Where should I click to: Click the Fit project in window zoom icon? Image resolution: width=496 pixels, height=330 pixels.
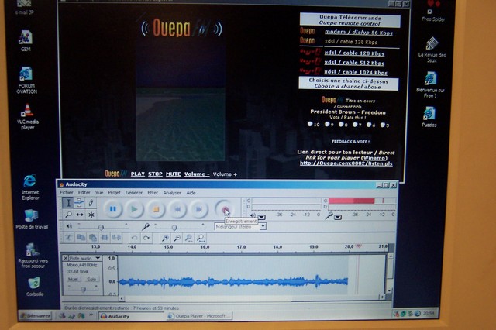(x=201, y=238)
